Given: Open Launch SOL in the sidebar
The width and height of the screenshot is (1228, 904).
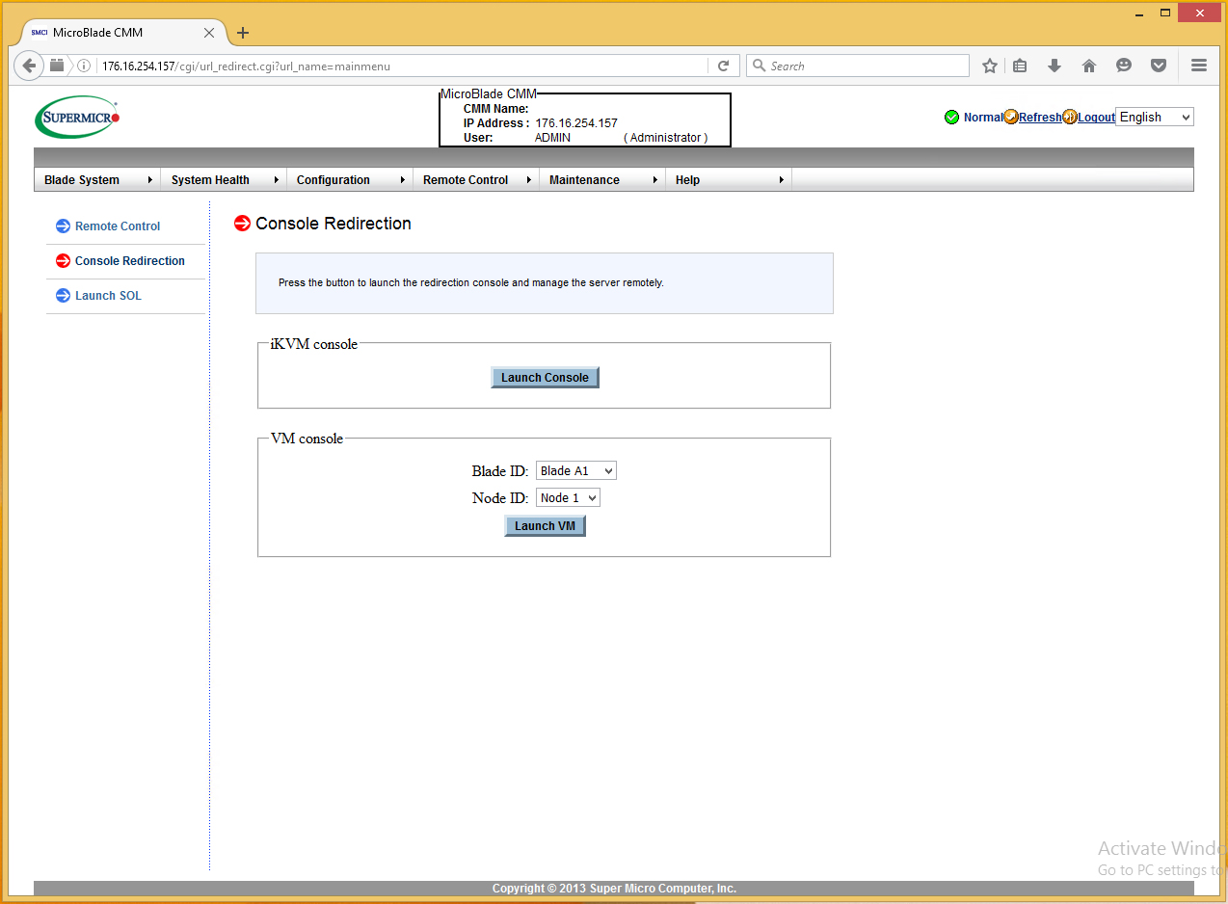Looking at the screenshot, I should coord(108,296).
